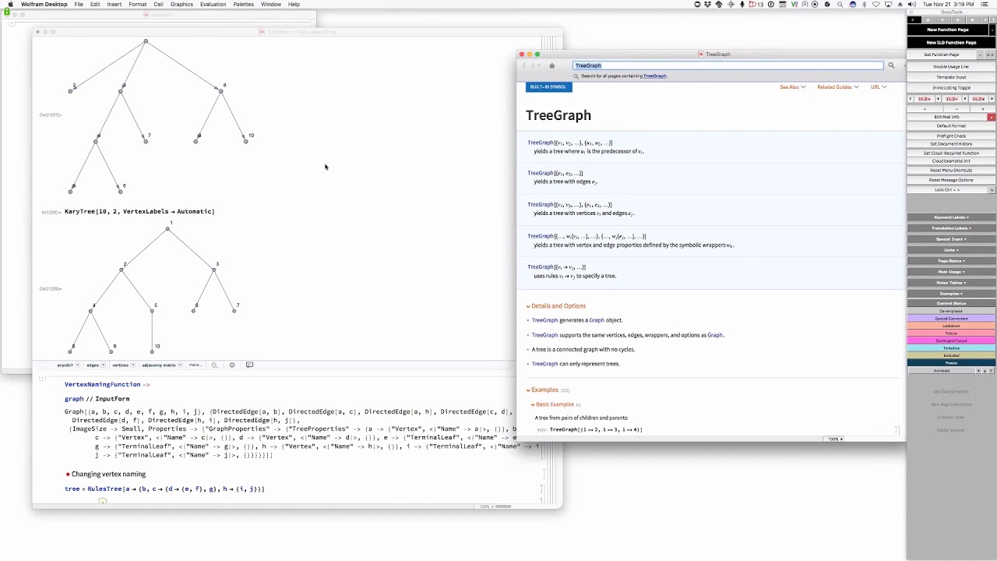Open the Graphics menu
Image resolution: width=997 pixels, height=561 pixels.
click(181, 5)
